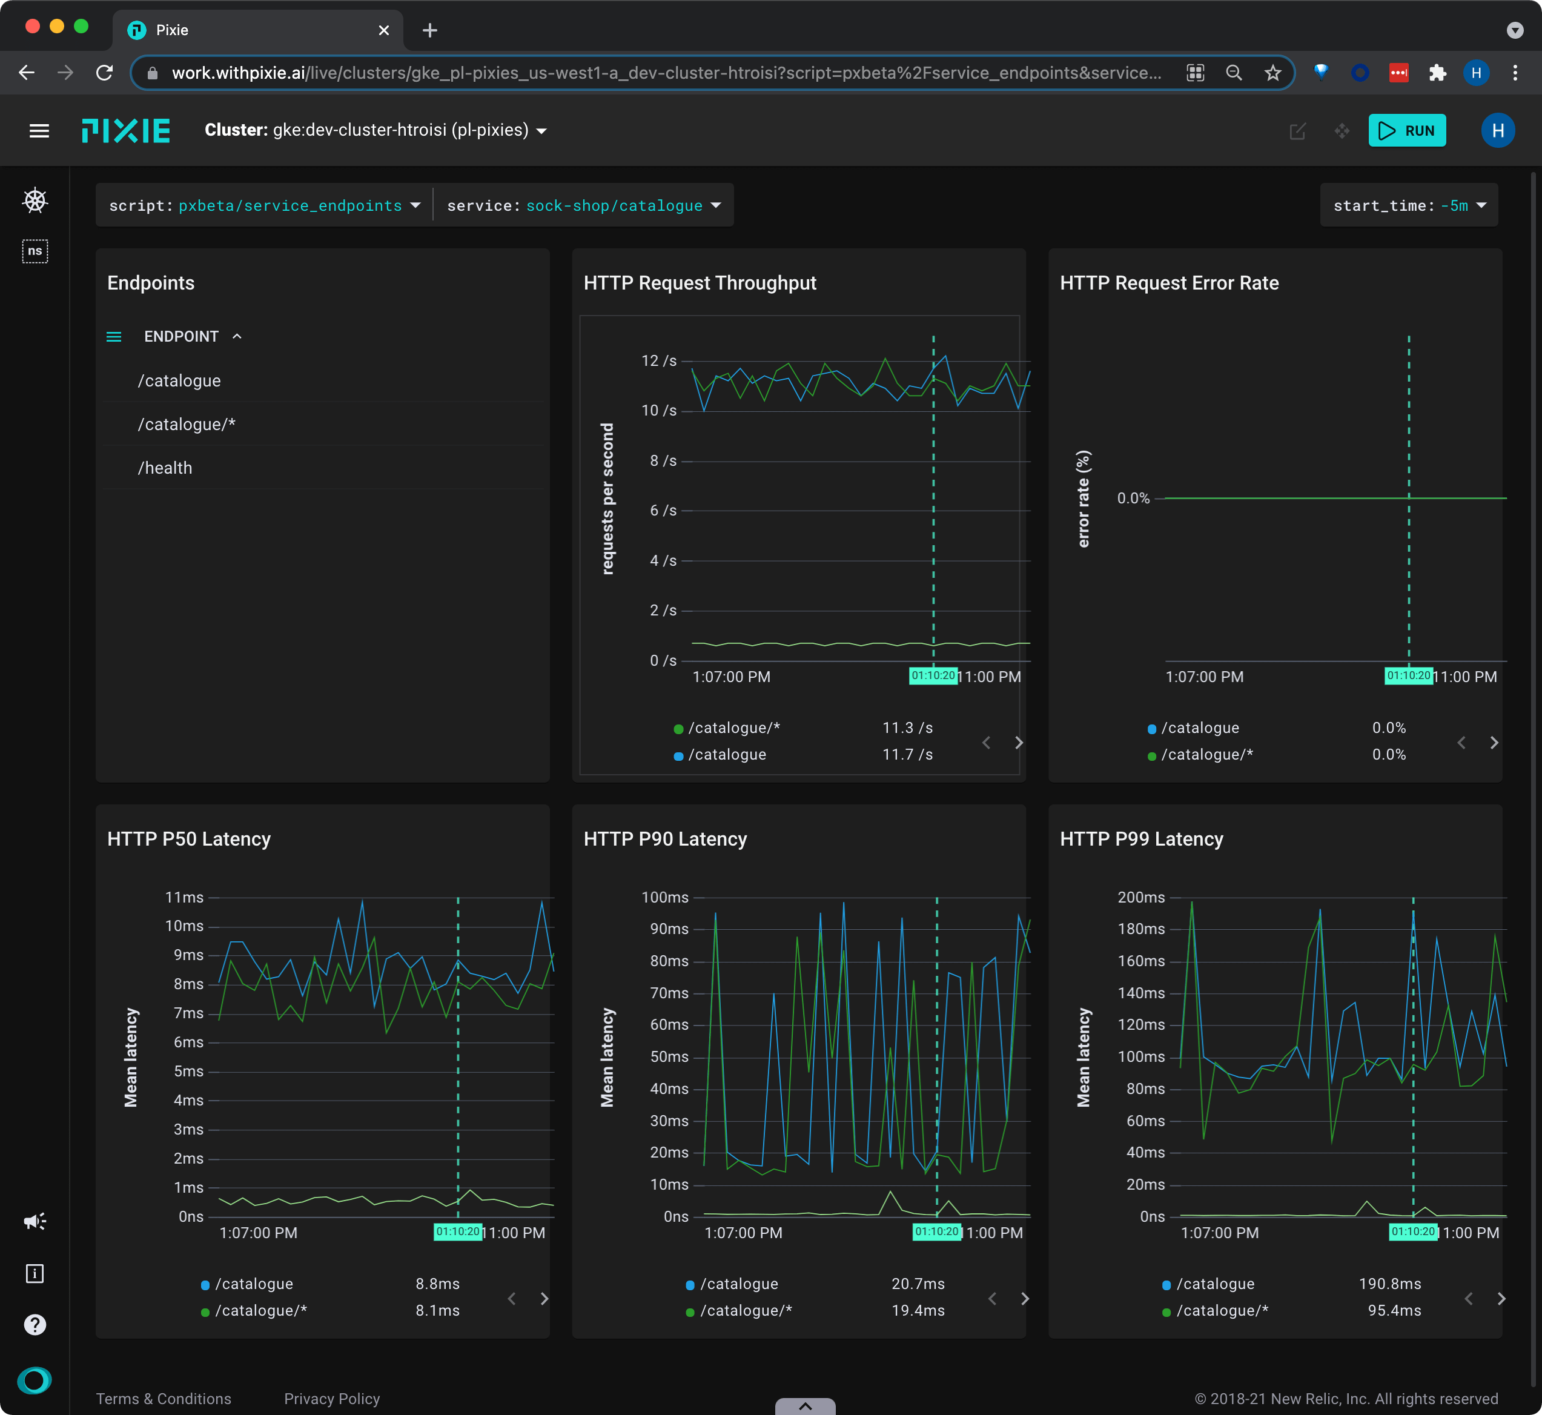Open the Endpoints table column menu icon
1542x1415 pixels.
point(114,337)
